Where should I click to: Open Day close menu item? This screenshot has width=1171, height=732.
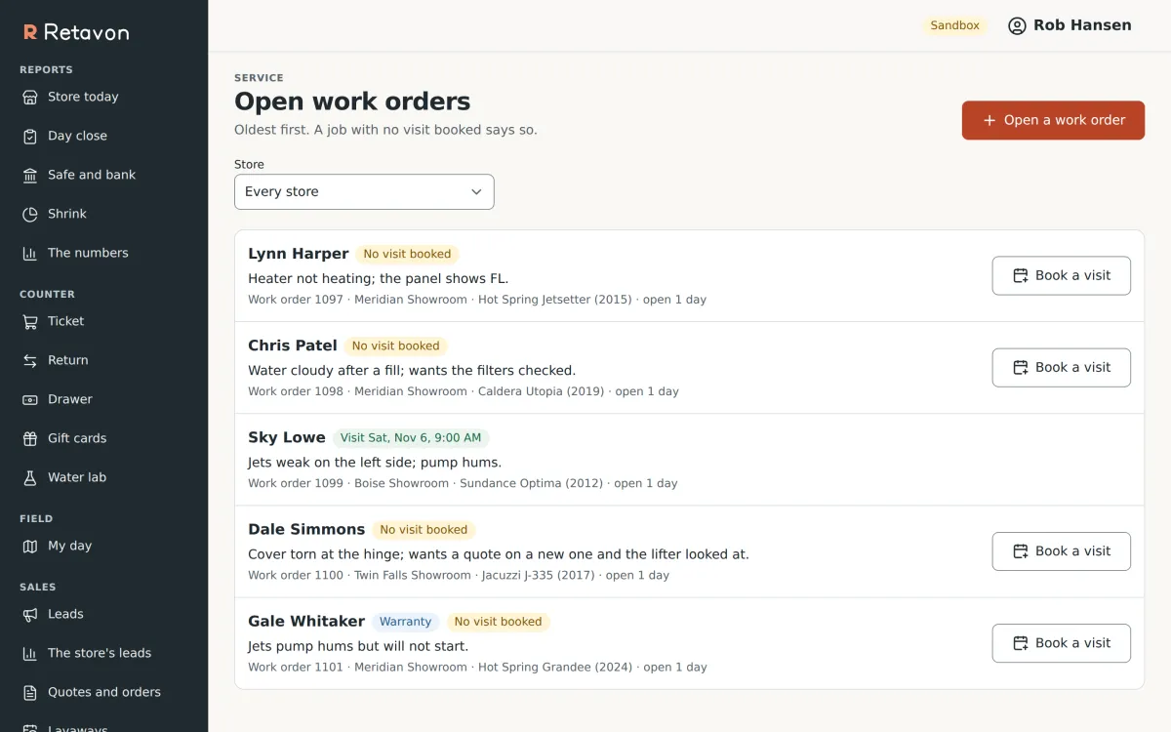[x=103, y=136]
